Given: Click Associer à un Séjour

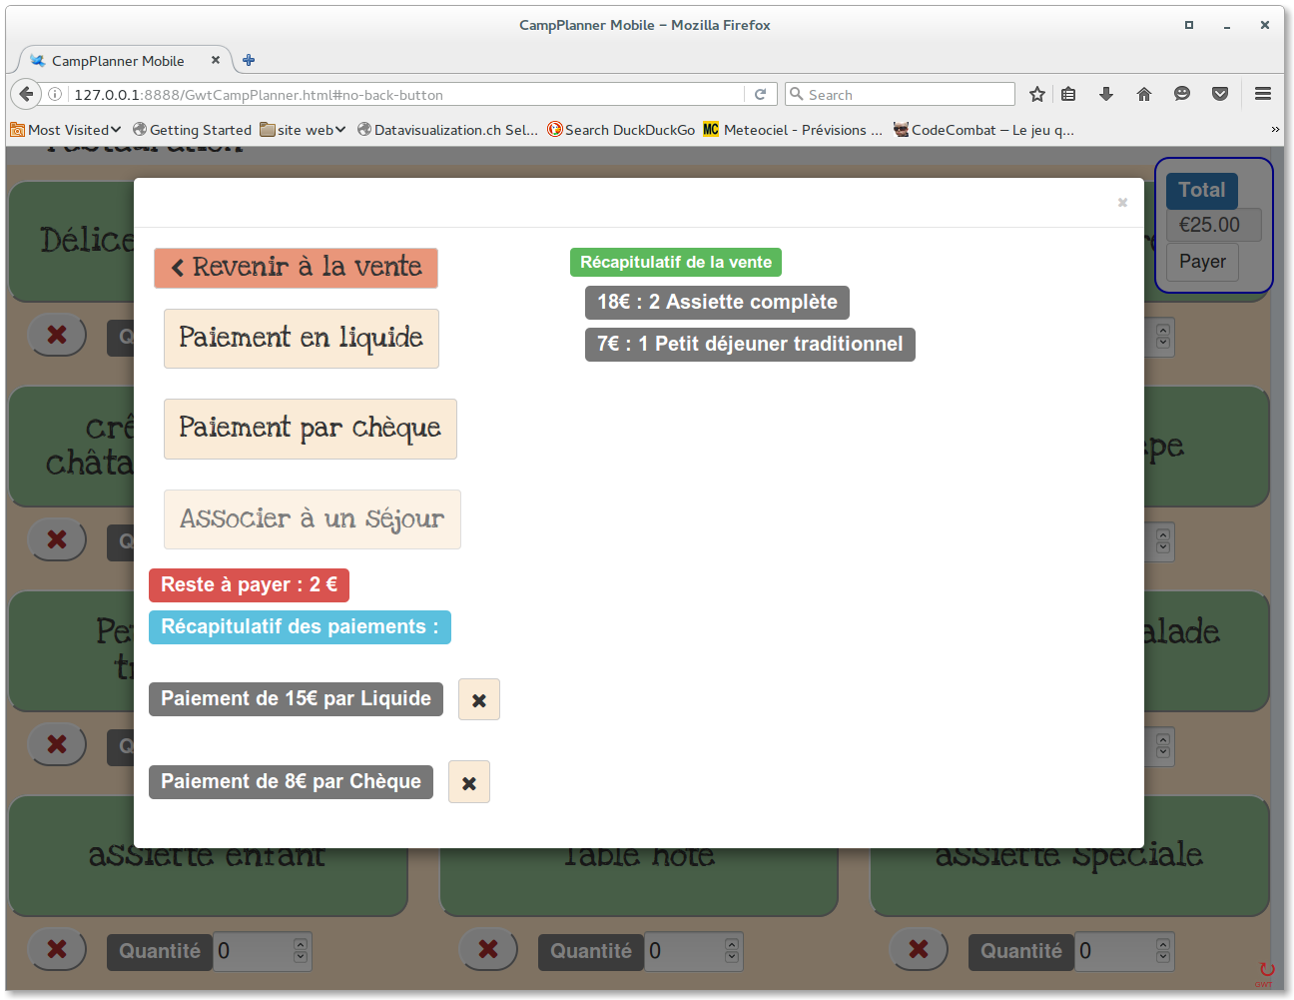Looking at the screenshot, I should [x=312, y=519].
